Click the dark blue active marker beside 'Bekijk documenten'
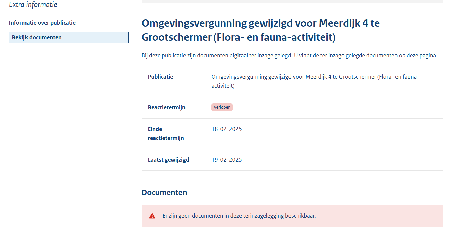Screen dimensions: 475x241 coord(128,38)
